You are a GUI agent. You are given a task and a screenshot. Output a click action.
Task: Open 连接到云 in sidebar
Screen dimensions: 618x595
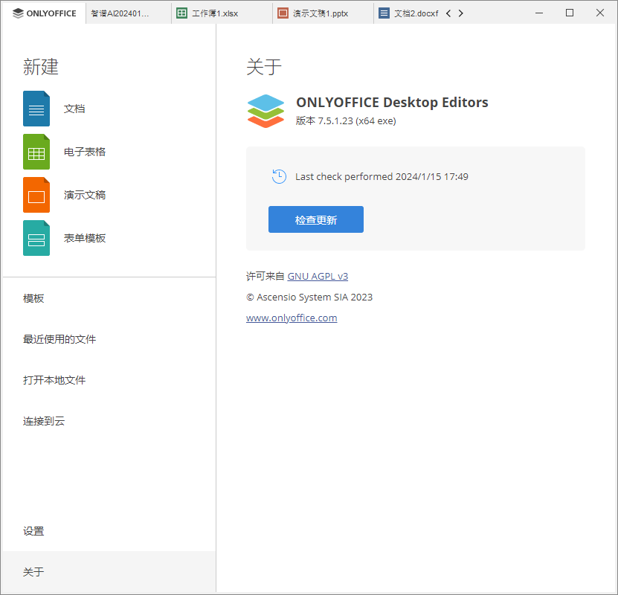(x=109, y=421)
